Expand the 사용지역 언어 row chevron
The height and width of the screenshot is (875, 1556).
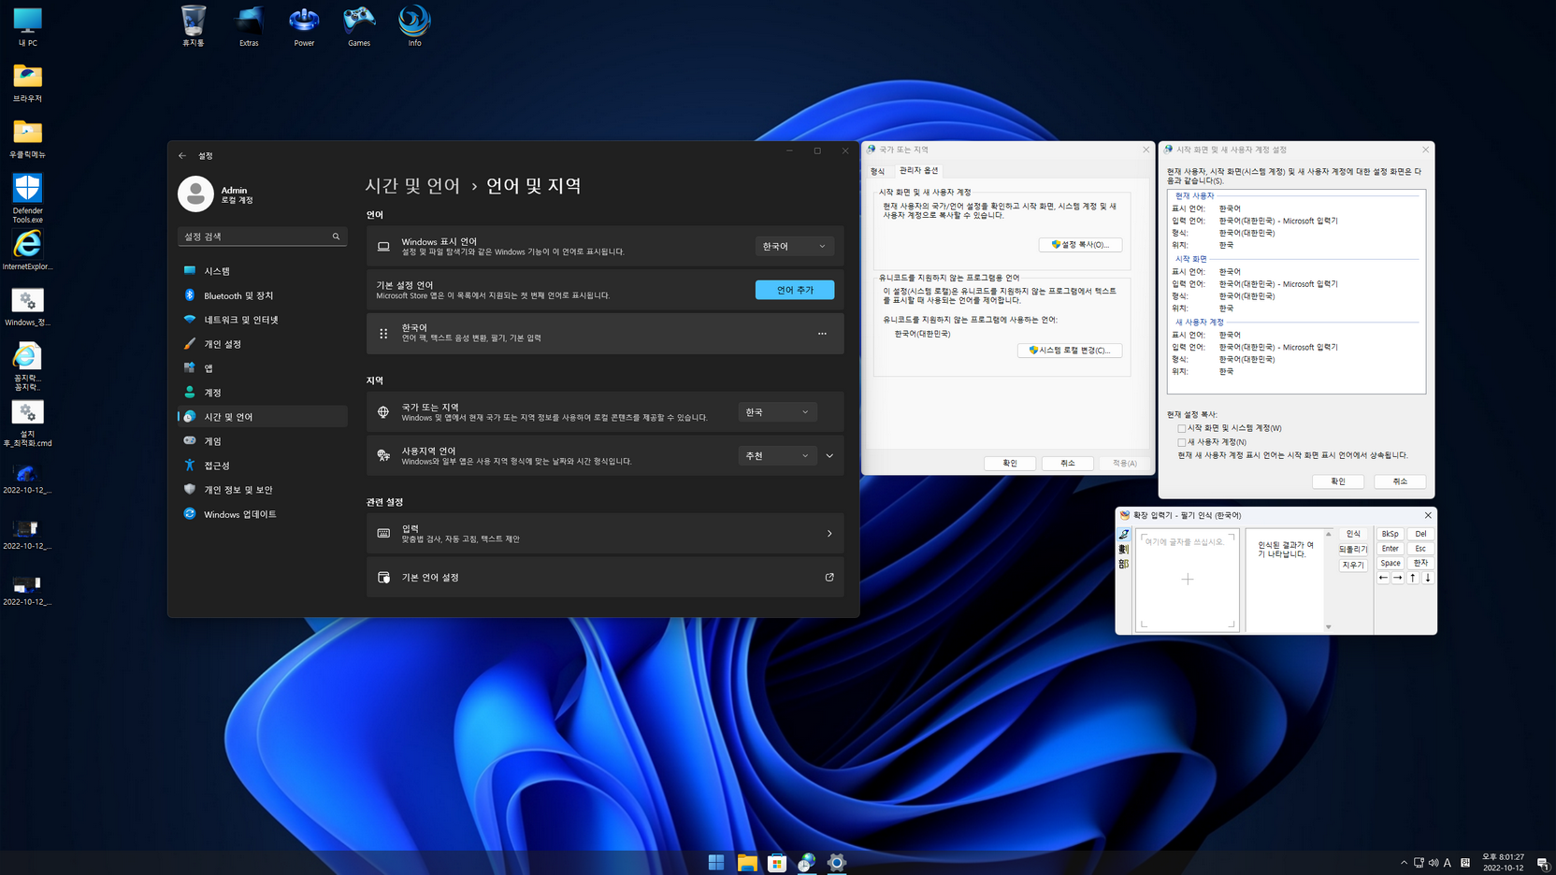[829, 456]
